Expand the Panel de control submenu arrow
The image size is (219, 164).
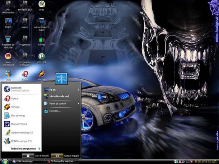coord(78,104)
